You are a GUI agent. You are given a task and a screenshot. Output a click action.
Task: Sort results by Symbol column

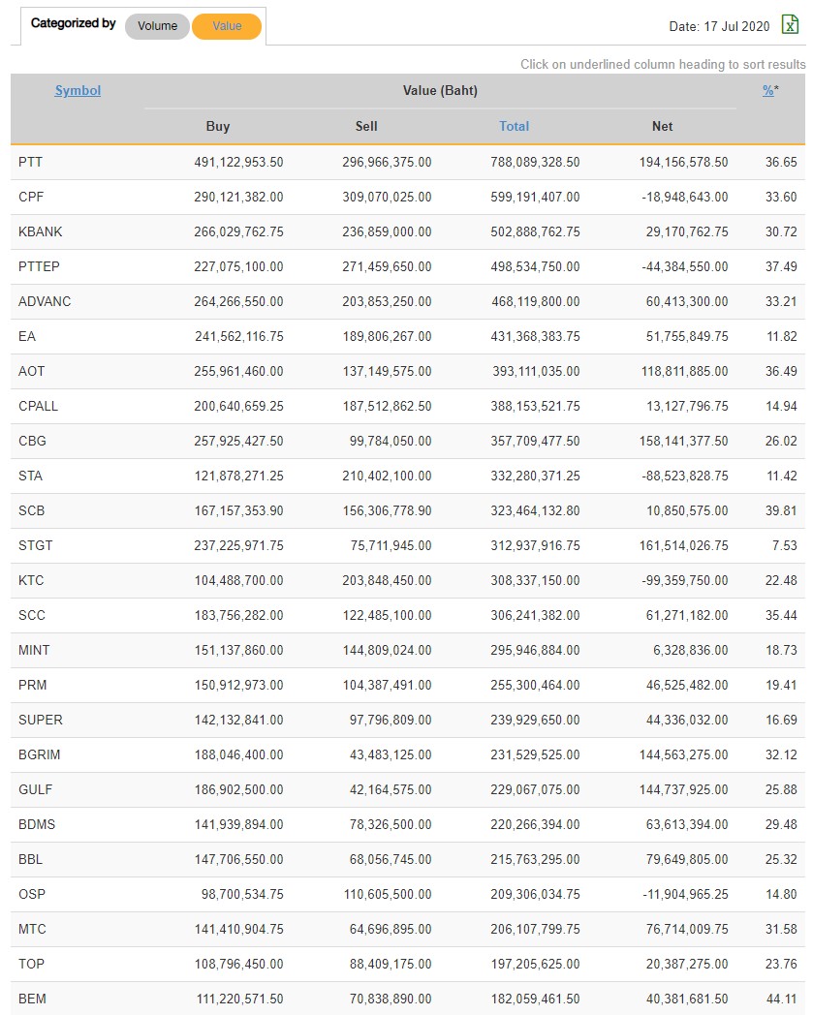78,91
